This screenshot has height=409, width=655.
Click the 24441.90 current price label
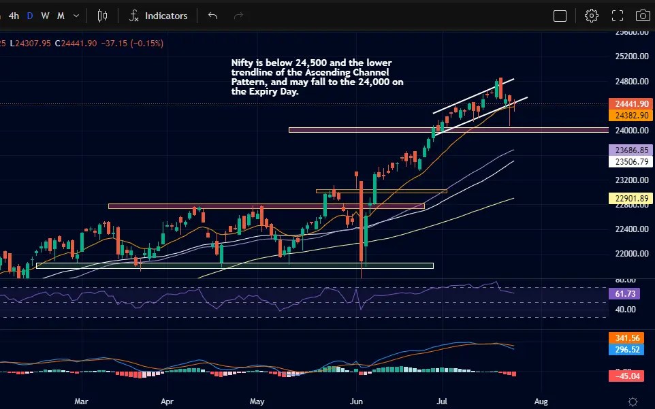(x=630, y=103)
